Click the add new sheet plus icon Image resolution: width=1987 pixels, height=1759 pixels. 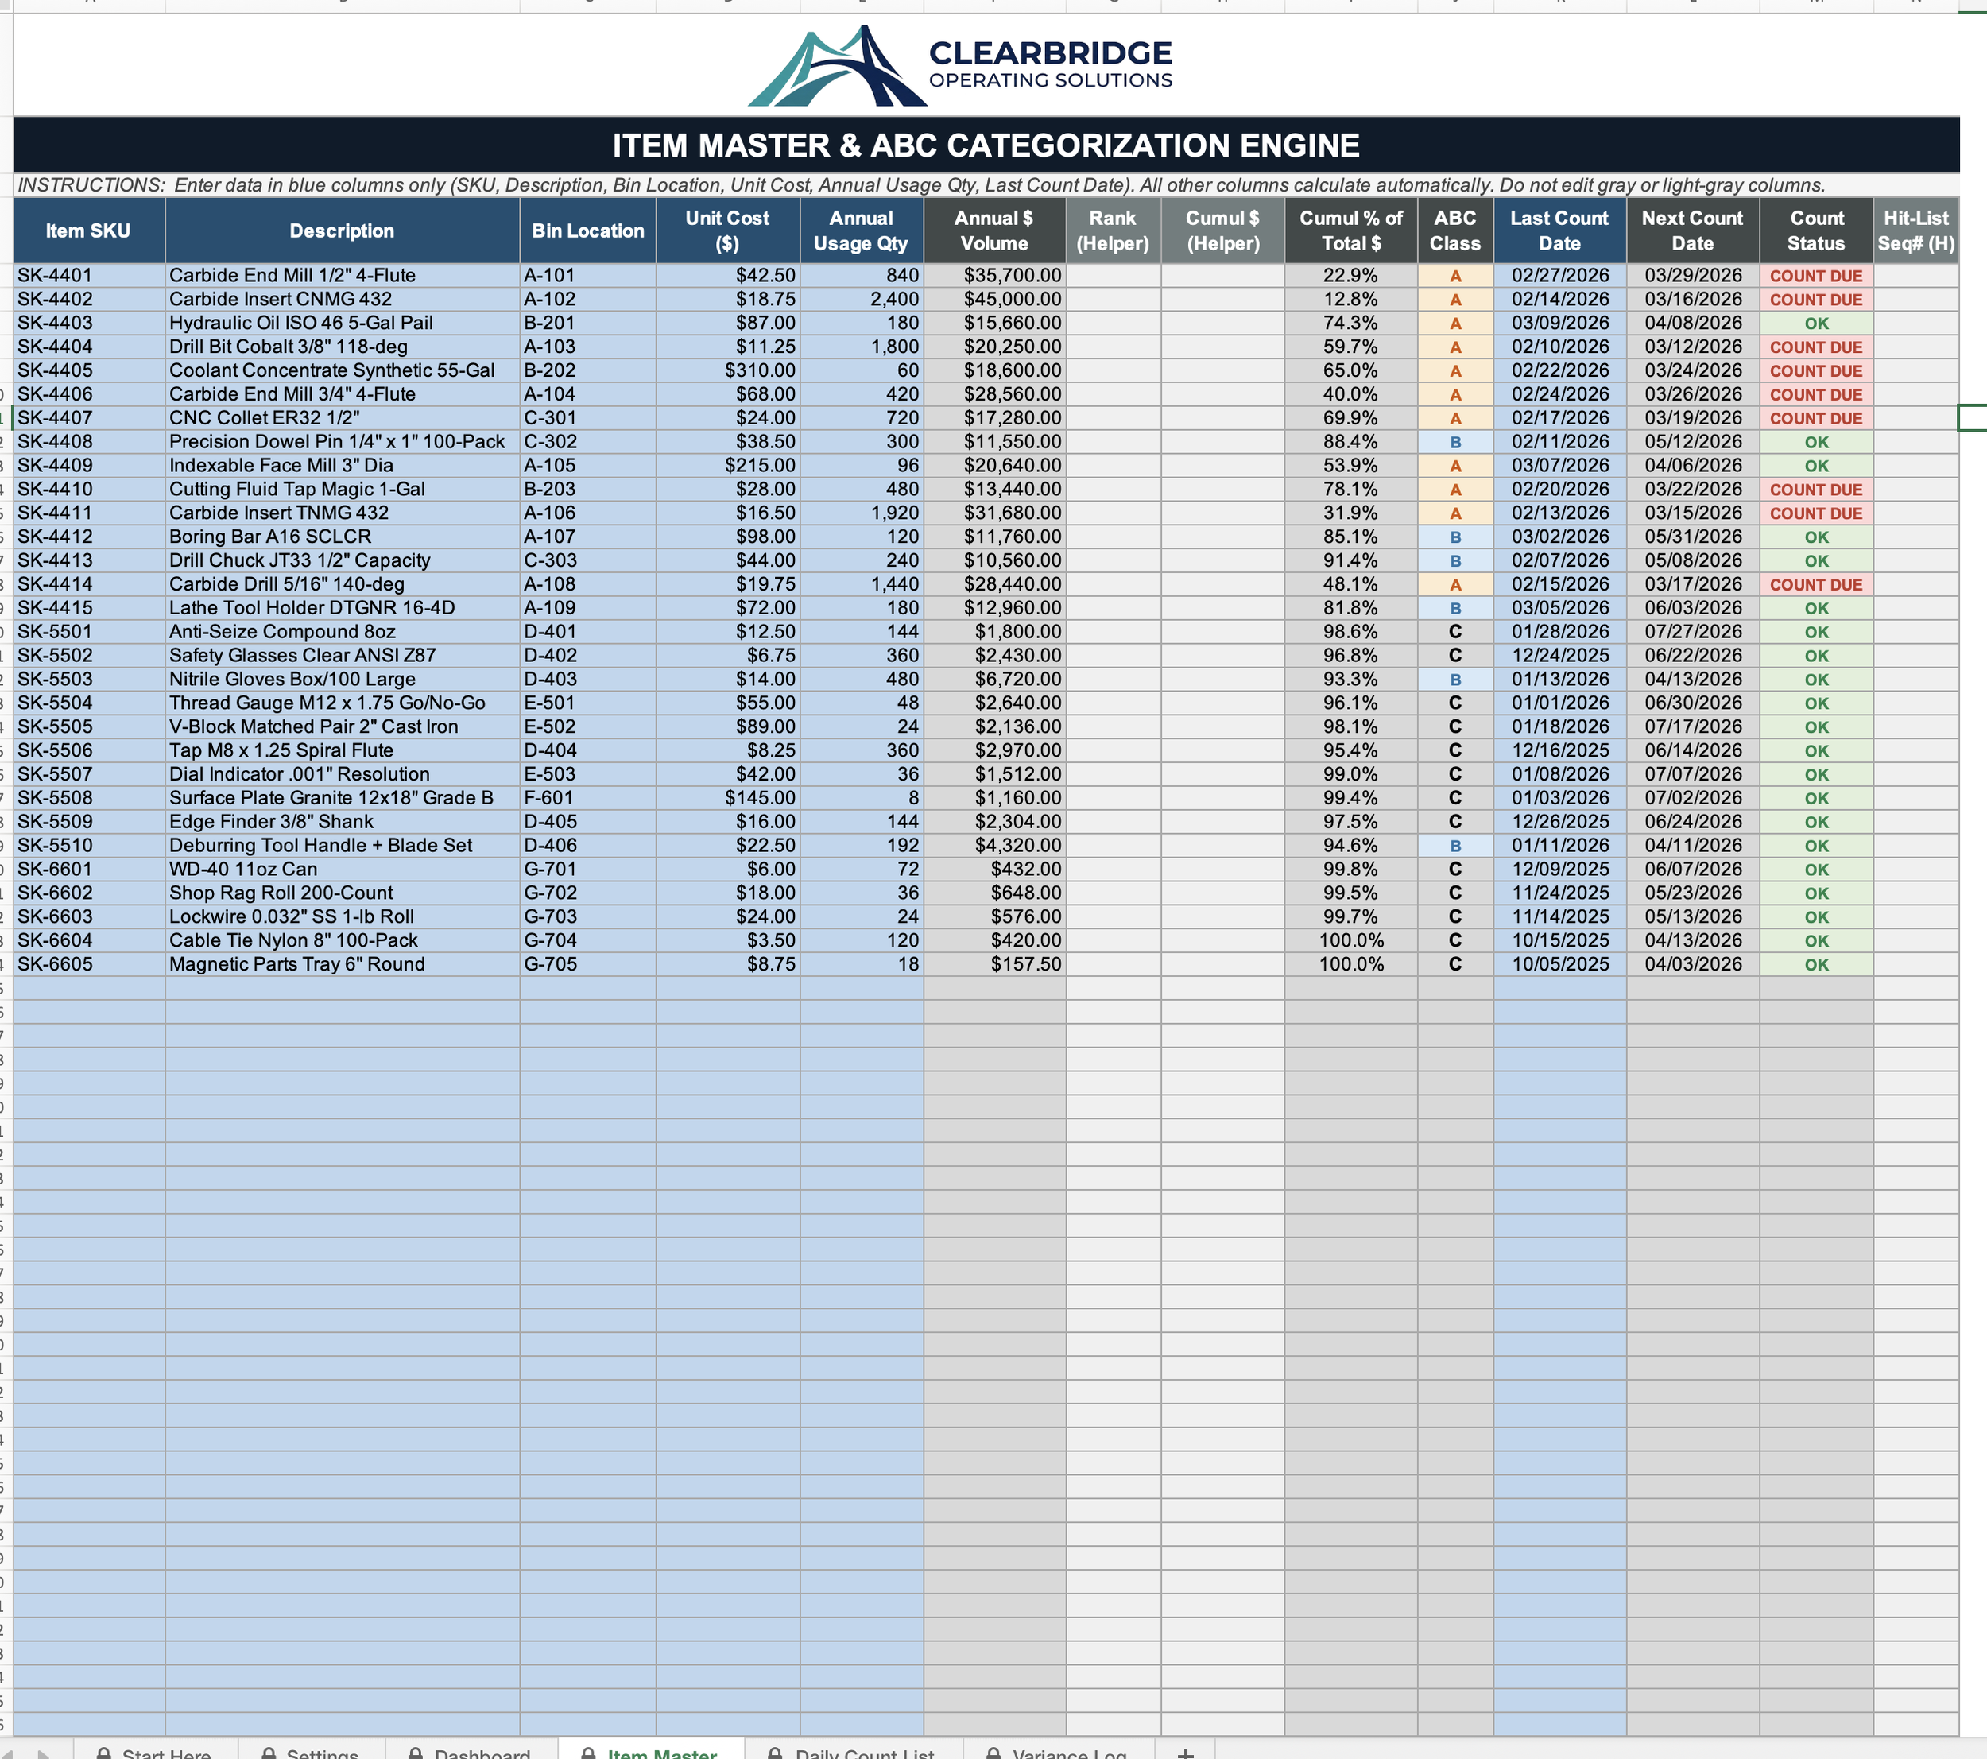[x=1185, y=1752]
